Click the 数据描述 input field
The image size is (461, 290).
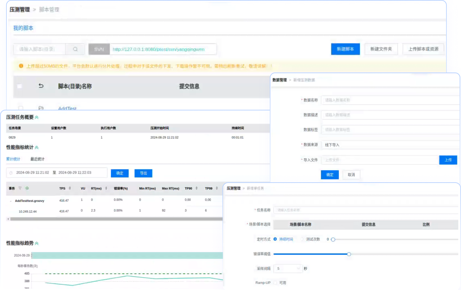point(390,115)
